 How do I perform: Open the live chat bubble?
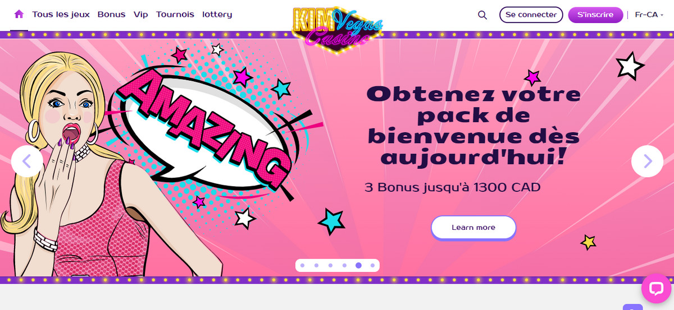pos(657,288)
